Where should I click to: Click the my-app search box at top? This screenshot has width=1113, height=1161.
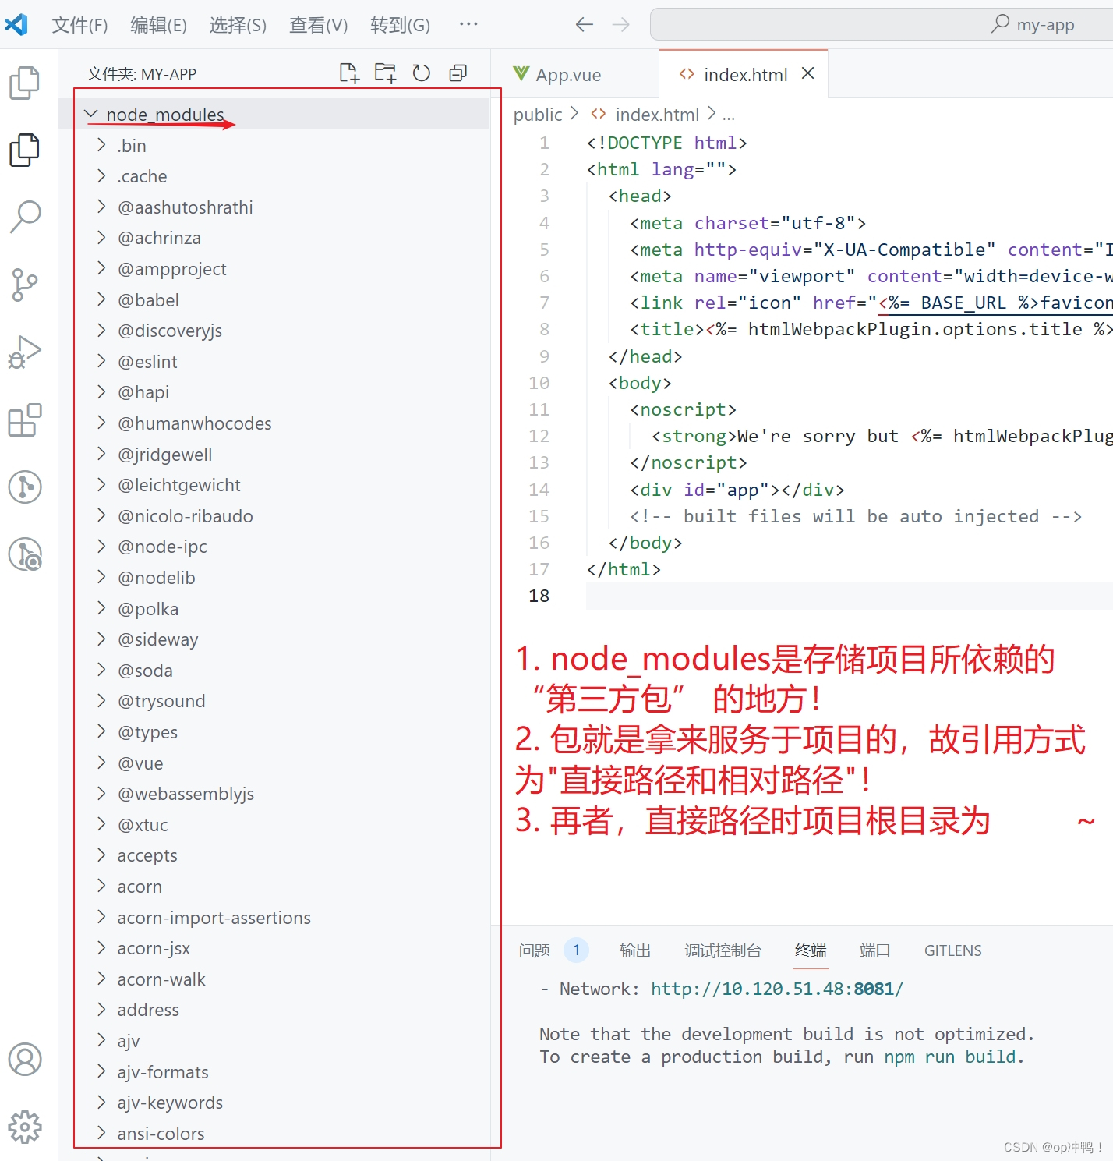[x=880, y=24]
